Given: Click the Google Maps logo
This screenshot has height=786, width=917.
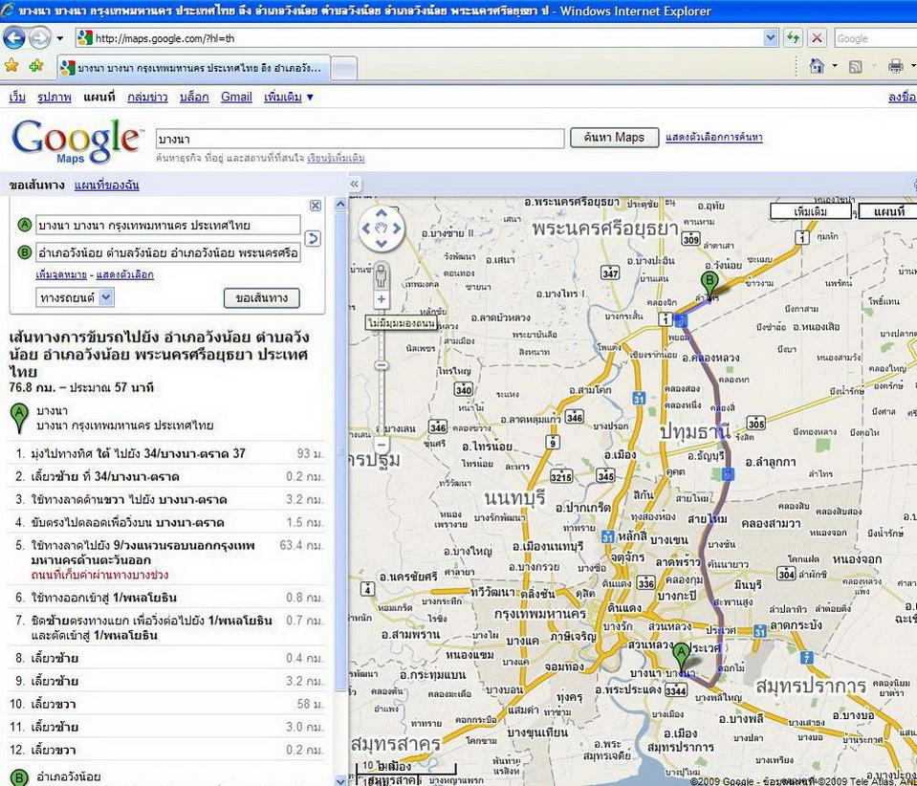Looking at the screenshot, I should 76,142.
